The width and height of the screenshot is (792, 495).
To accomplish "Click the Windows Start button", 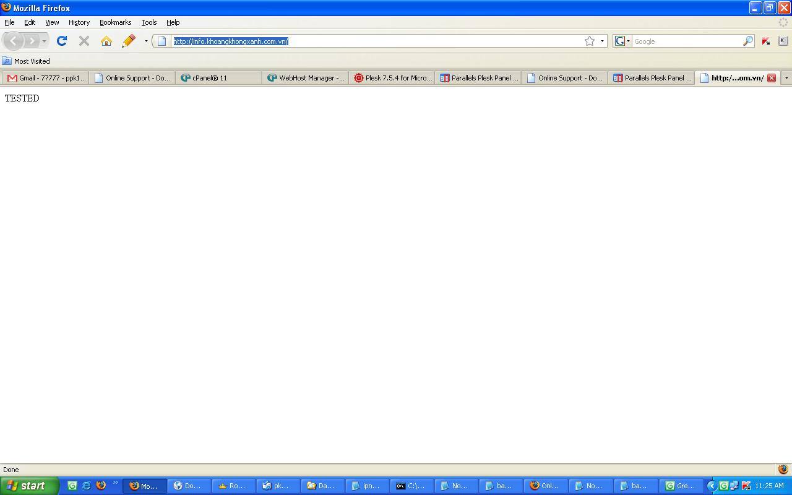I will (28, 486).
